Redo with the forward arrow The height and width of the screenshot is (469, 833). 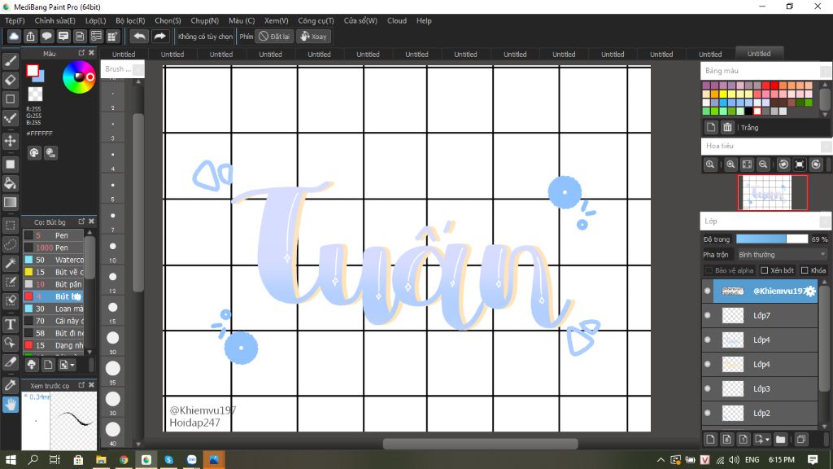pos(159,36)
